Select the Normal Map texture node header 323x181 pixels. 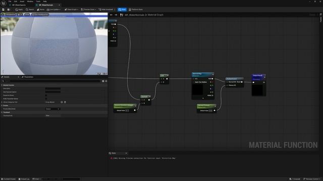point(203,74)
